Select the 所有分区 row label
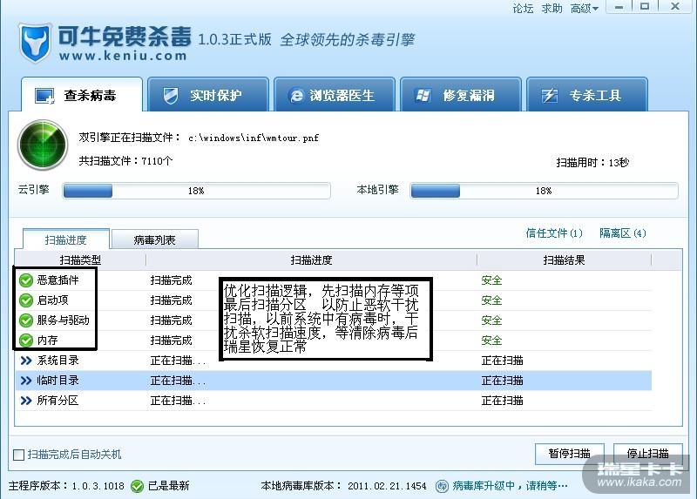Viewport: 697px width, 499px height. (x=58, y=401)
